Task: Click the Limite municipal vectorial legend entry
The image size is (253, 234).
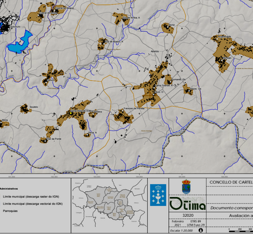Action: (33, 204)
